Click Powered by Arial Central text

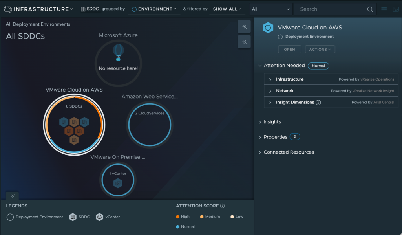(373, 102)
